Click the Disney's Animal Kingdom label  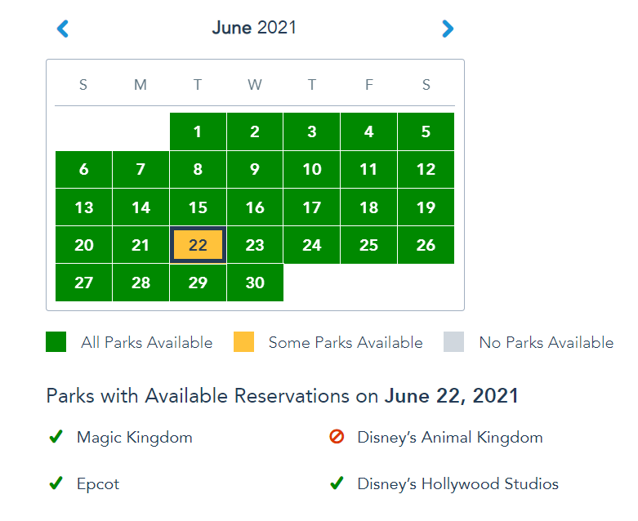click(x=450, y=438)
